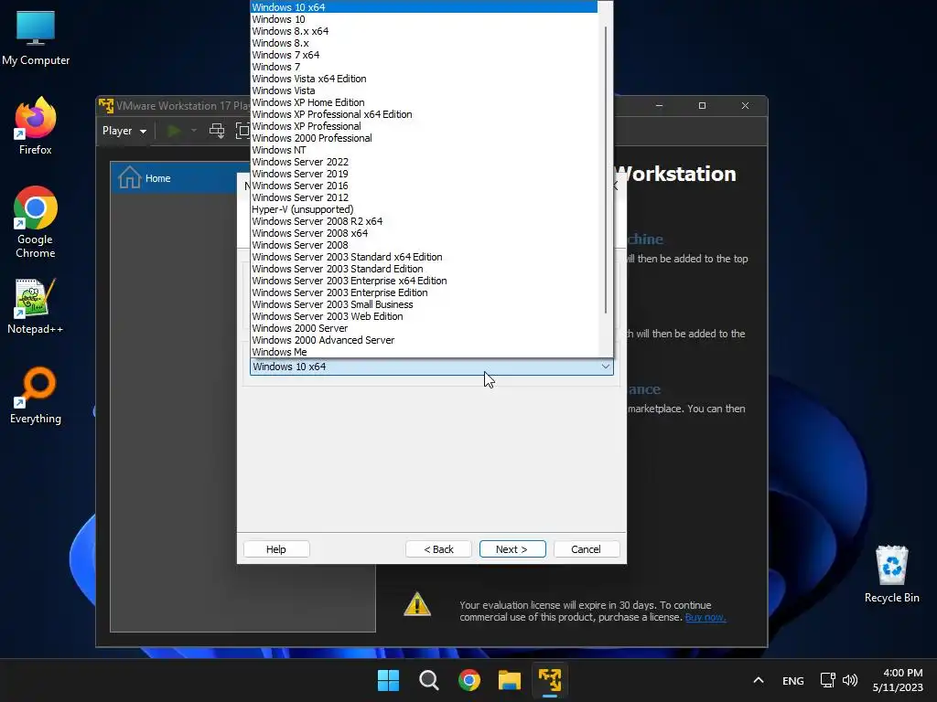
Task: Open the power options dropdown arrow
Action: point(194,131)
